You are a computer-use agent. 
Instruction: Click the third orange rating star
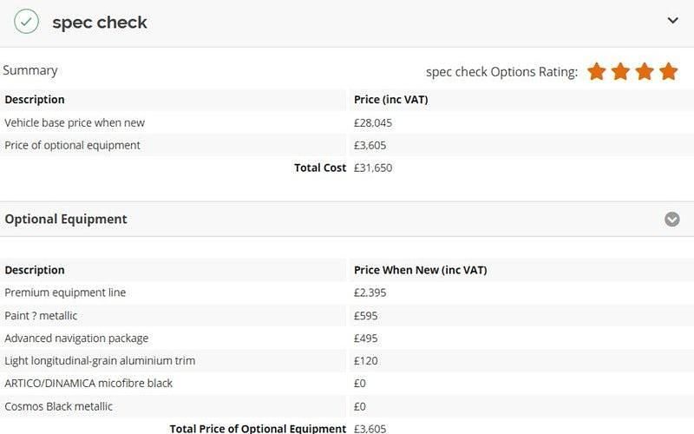[644, 71]
